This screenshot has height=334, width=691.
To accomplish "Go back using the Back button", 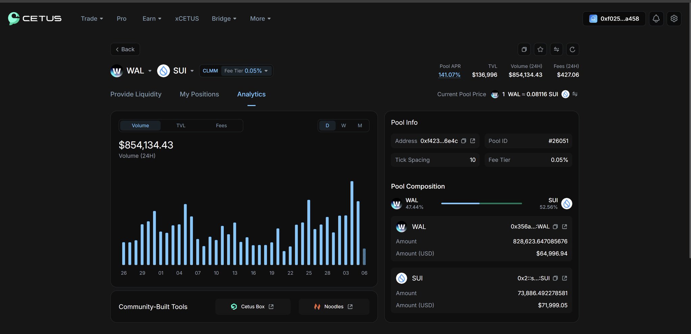I will pos(125,49).
